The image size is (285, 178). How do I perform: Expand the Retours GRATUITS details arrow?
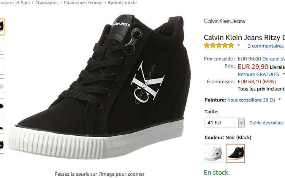(283, 74)
